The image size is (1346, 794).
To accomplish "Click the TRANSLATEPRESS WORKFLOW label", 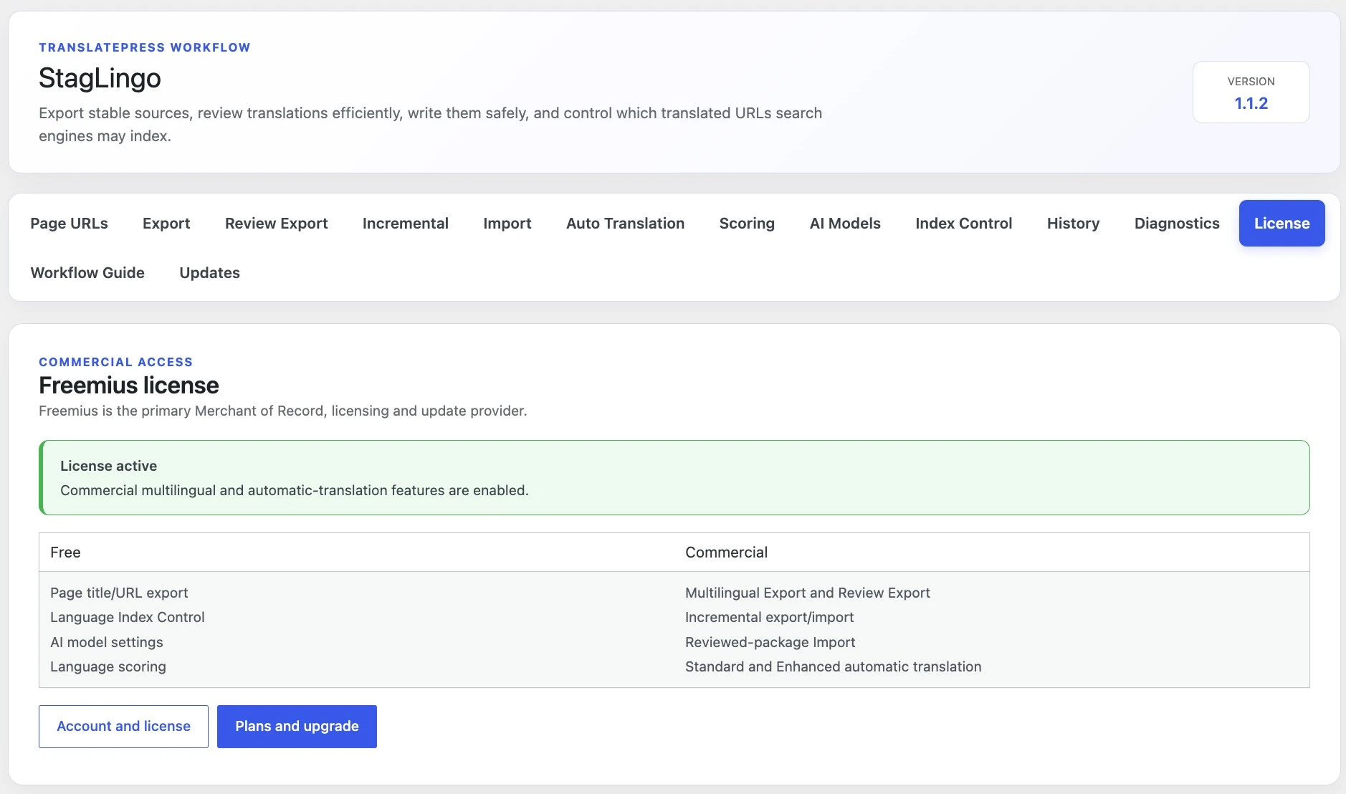I will tap(145, 47).
